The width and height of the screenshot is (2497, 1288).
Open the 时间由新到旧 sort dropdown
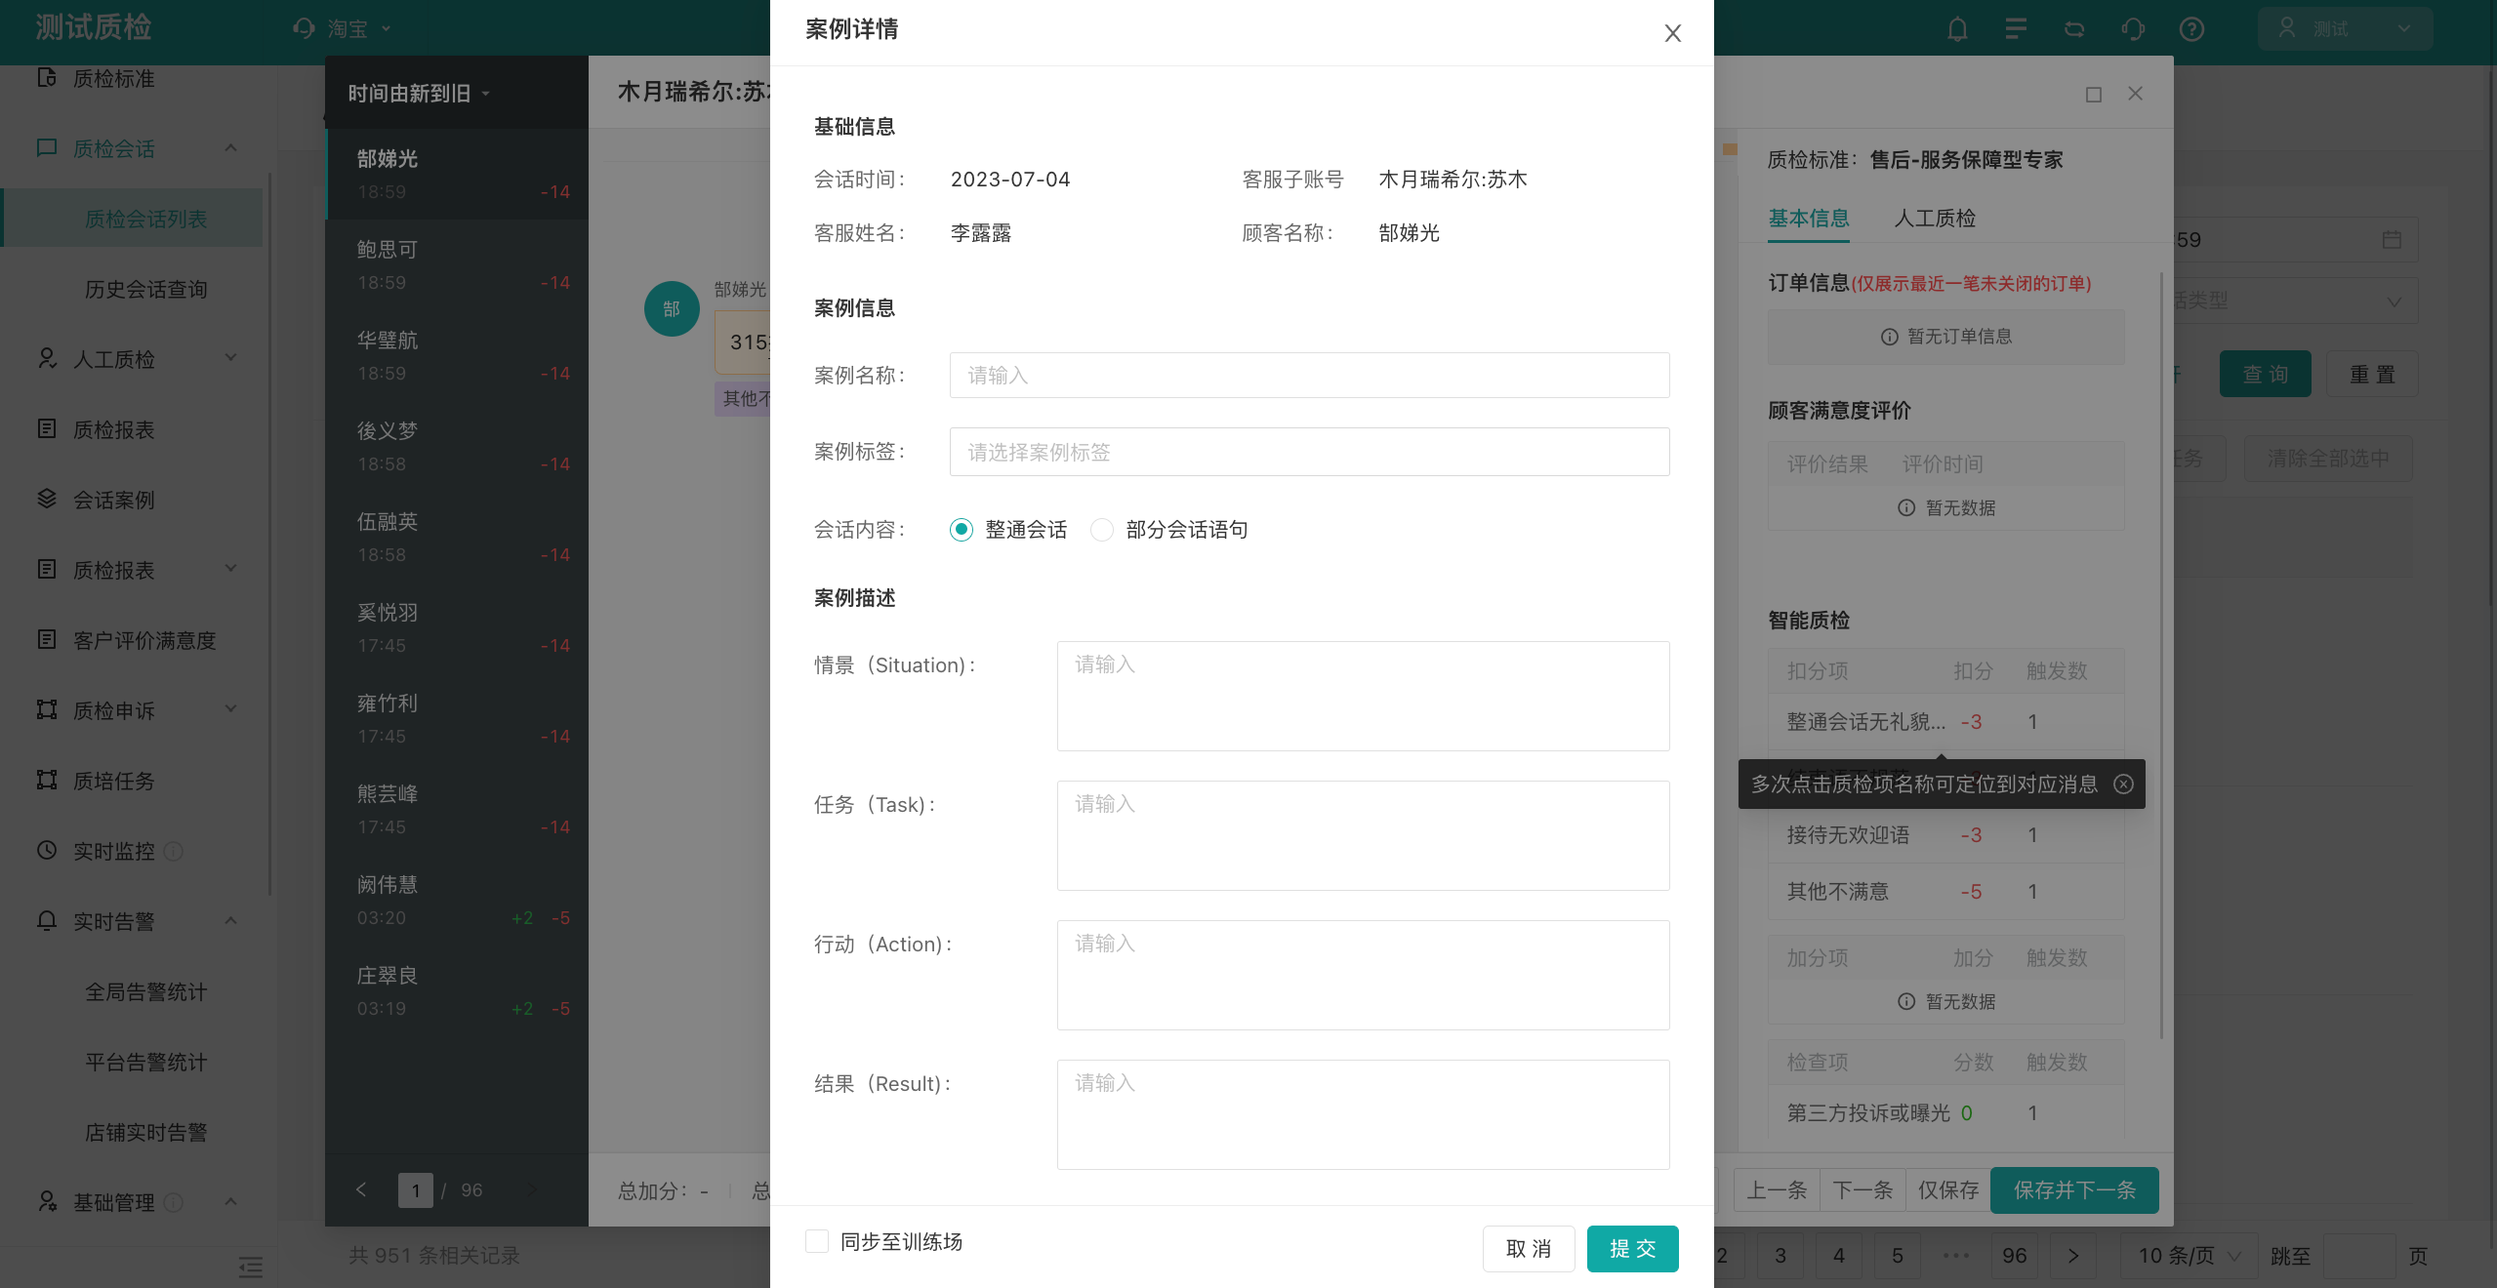[419, 94]
